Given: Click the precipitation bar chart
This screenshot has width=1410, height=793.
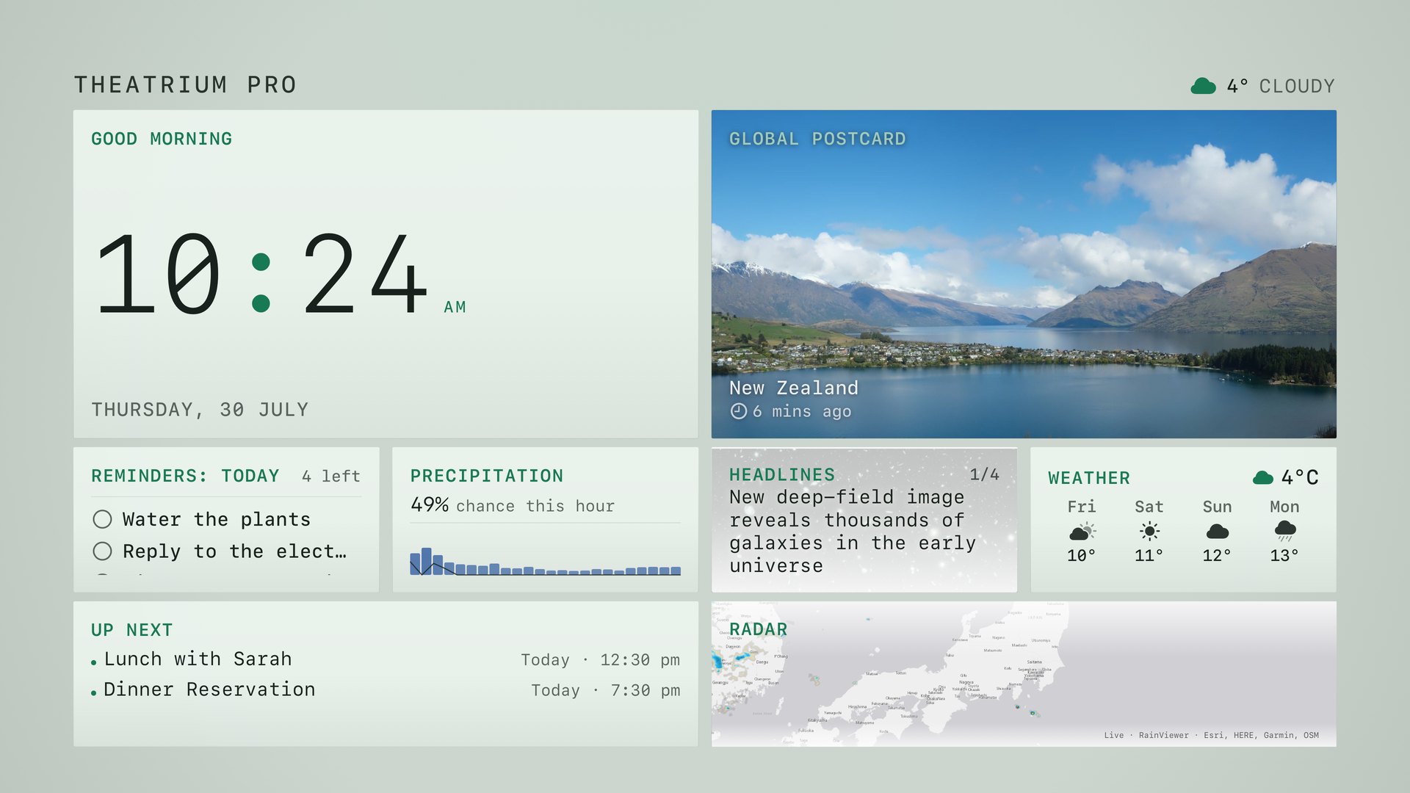Looking at the screenshot, I should point(545,561).
